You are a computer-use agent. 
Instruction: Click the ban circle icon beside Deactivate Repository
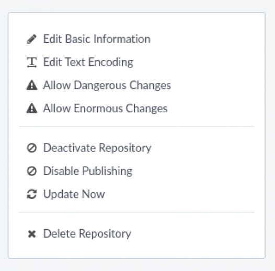click(32, 148)
